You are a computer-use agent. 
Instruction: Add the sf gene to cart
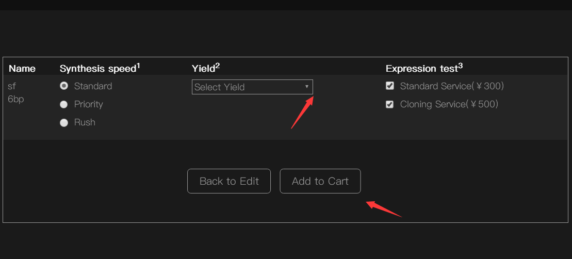[320, 181]
